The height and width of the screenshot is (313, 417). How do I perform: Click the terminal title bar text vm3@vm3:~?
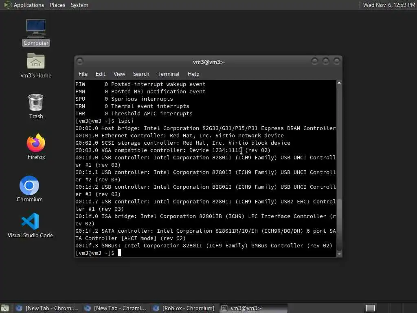pyautogui.click(x=209, y=62)
